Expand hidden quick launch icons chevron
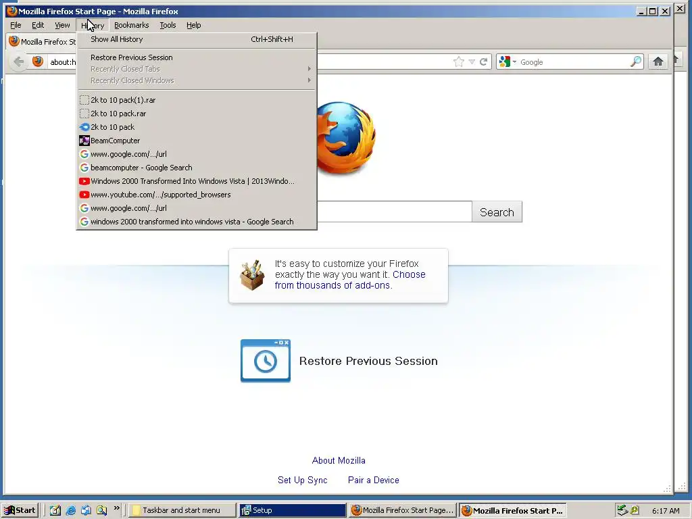Image resolution: width=692 pixels, height=519 pixels. click(116, 508)
